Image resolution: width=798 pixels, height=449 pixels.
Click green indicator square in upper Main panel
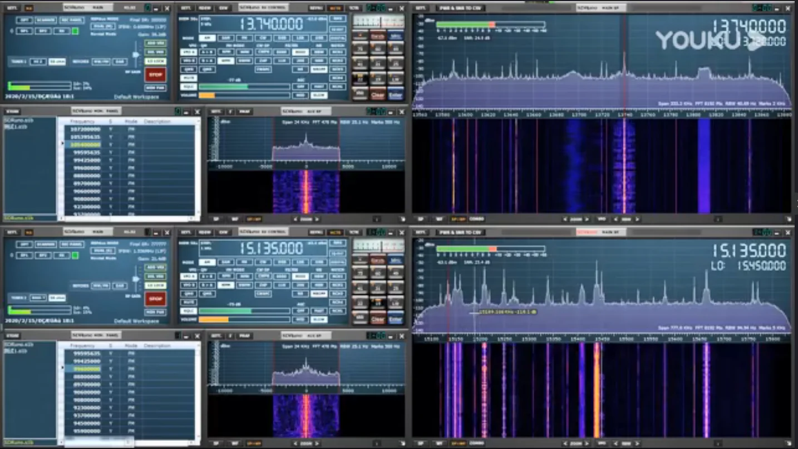(x=75, y=31)
